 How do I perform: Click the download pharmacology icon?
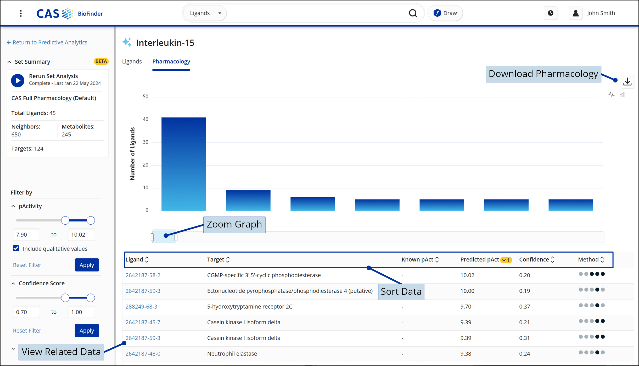(x=627, y=82)
